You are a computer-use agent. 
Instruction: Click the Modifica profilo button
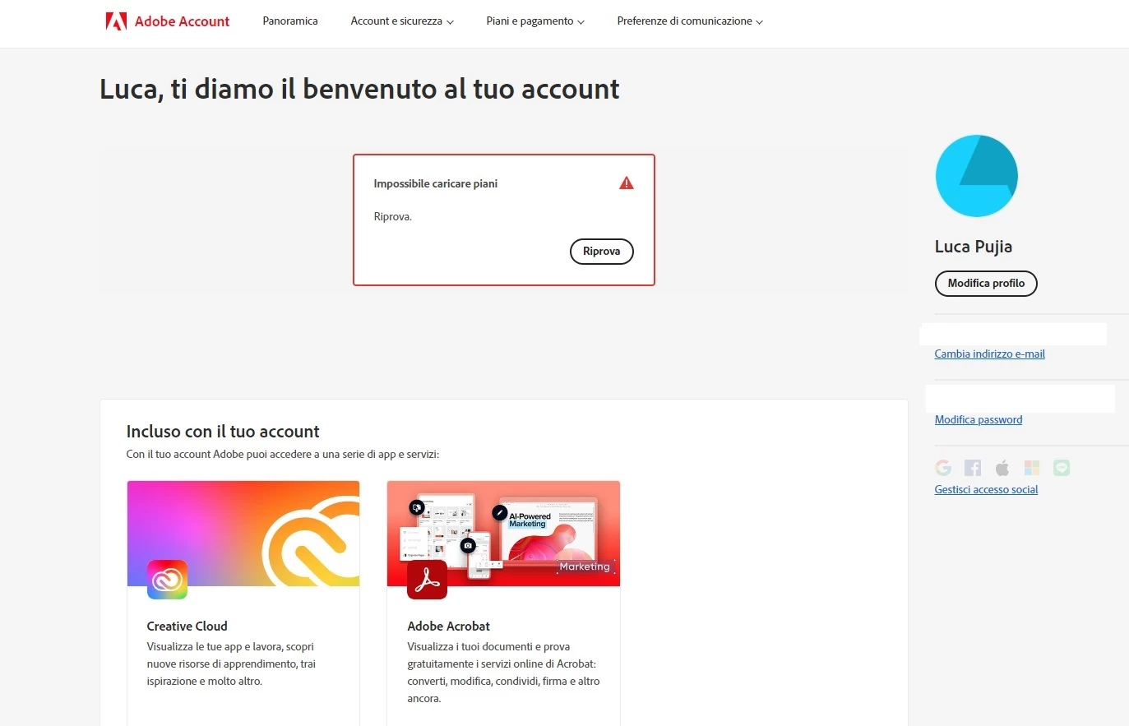986,284
